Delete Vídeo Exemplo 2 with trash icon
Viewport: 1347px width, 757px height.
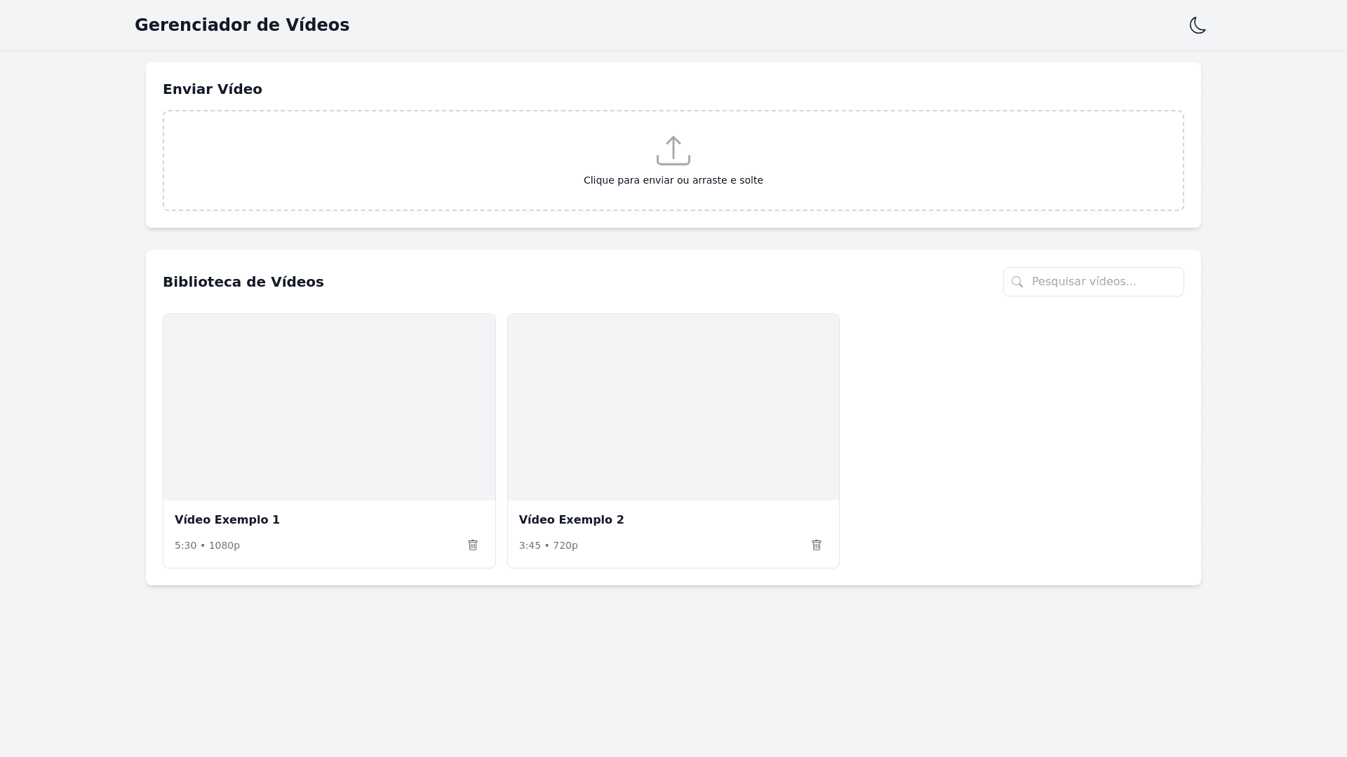click(x=817, y=545)
